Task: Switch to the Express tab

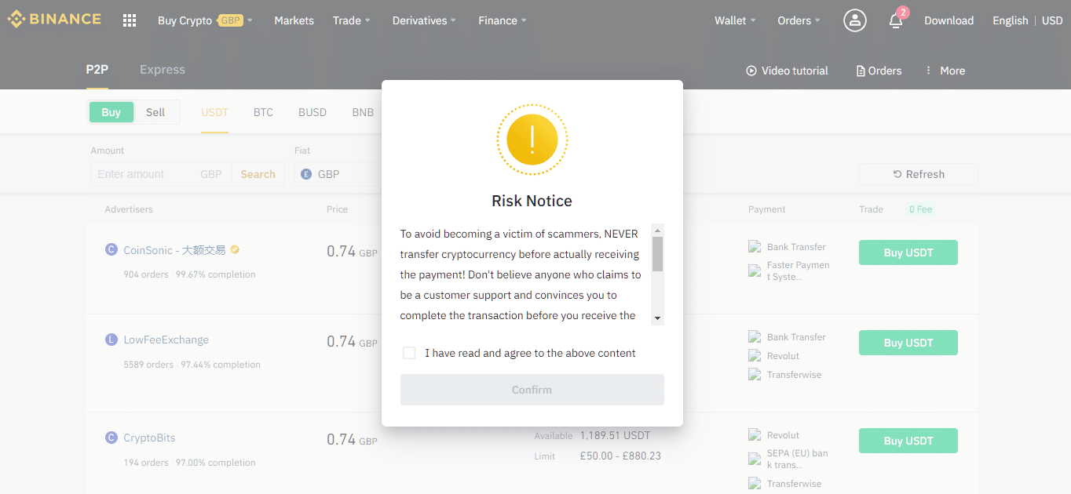Action: pos(163,70)
